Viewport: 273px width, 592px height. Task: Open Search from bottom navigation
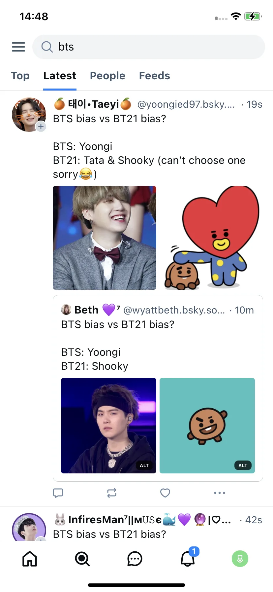point(82,559)
